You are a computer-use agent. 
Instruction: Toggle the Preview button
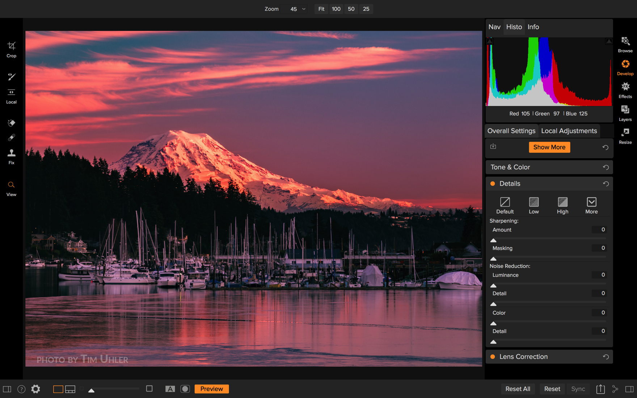tap(212, 389)
